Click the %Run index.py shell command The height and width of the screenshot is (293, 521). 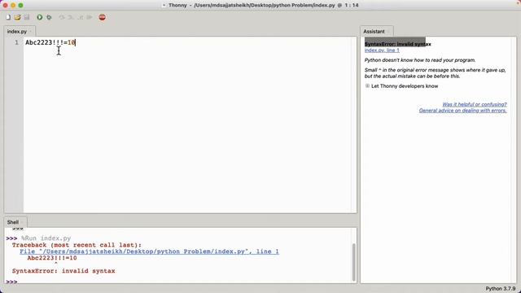[46, 238]
